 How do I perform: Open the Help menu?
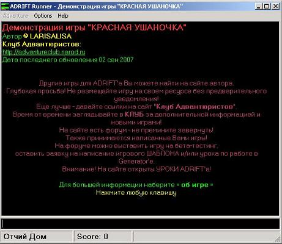(x=63, y=16)
